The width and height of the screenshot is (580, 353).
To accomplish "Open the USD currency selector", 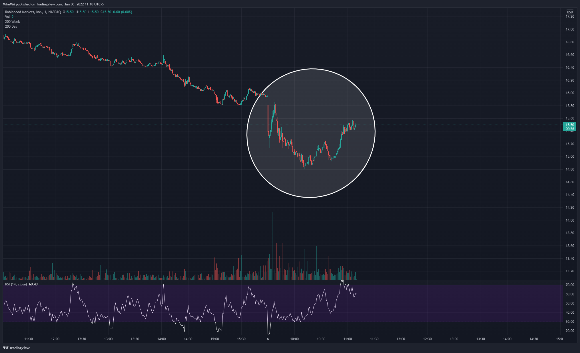I will pos(570,12).
